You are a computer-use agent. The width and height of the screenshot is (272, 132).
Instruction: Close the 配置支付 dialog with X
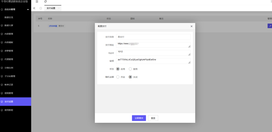pyautogui.click(x=191, y=26)
